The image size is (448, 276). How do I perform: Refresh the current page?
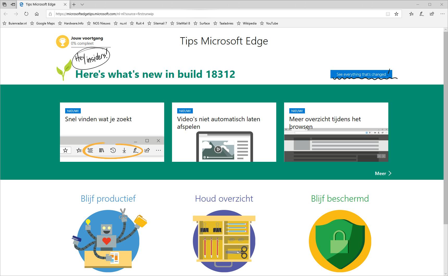click(x=26, y=14)
